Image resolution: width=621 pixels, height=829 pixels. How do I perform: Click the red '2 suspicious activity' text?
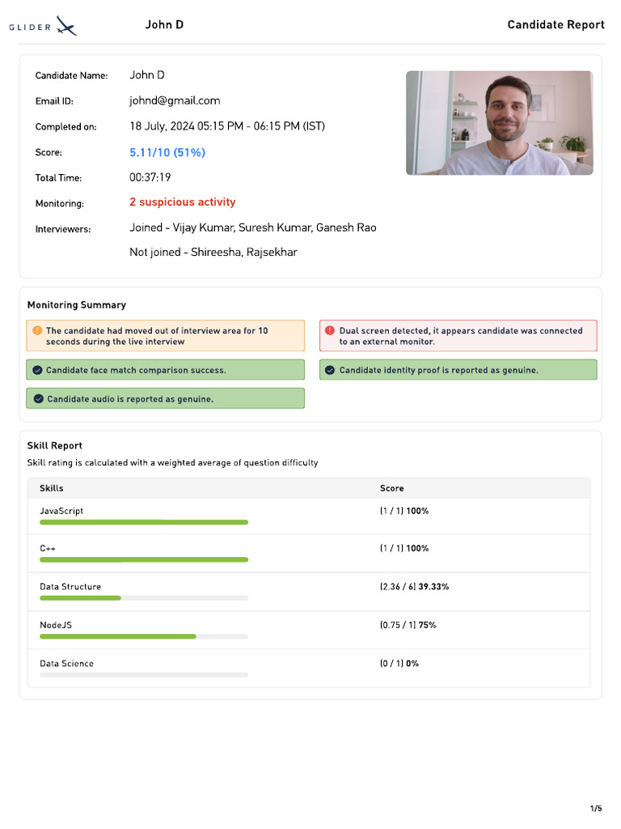click(x=183, y=202)
